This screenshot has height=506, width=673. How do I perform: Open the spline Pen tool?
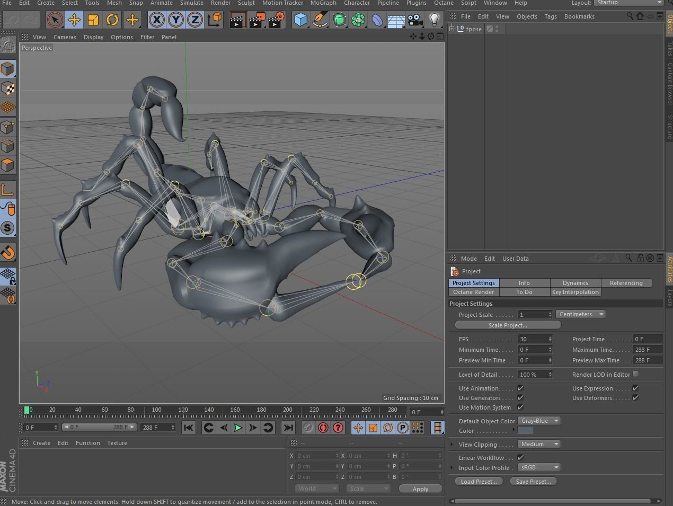click(x=320, y=20)
